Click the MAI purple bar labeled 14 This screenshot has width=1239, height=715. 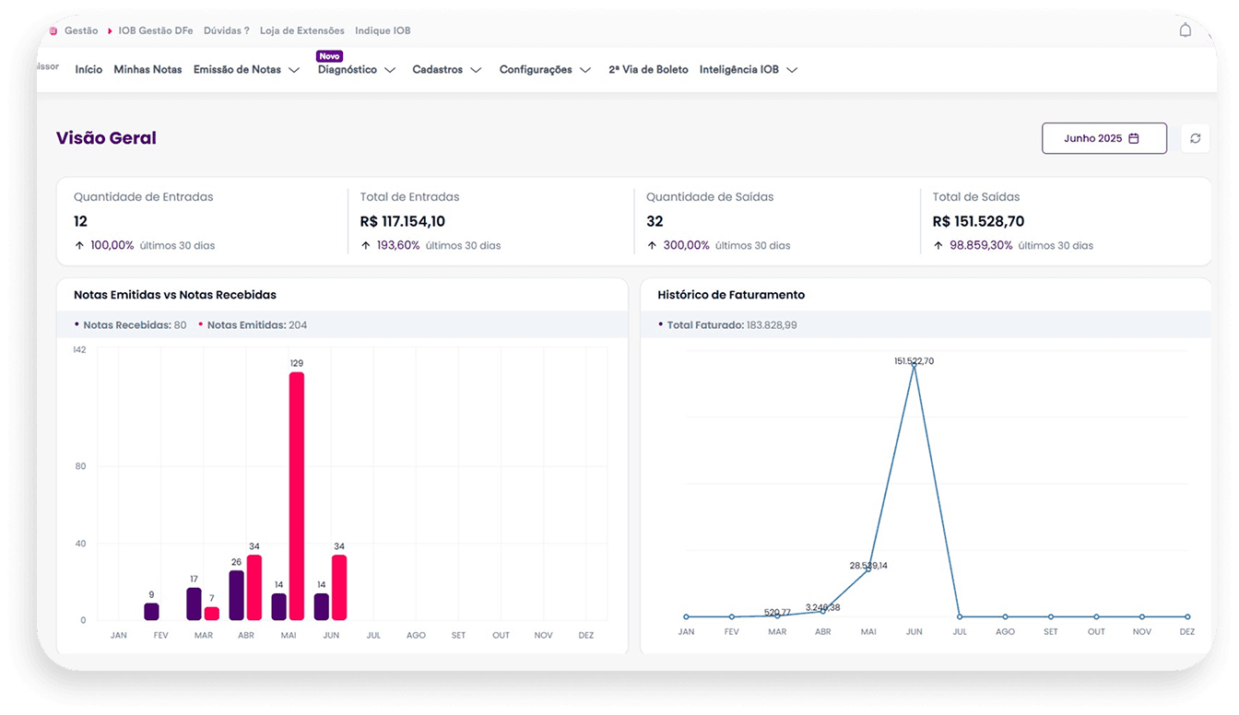[x=279, y=606]
